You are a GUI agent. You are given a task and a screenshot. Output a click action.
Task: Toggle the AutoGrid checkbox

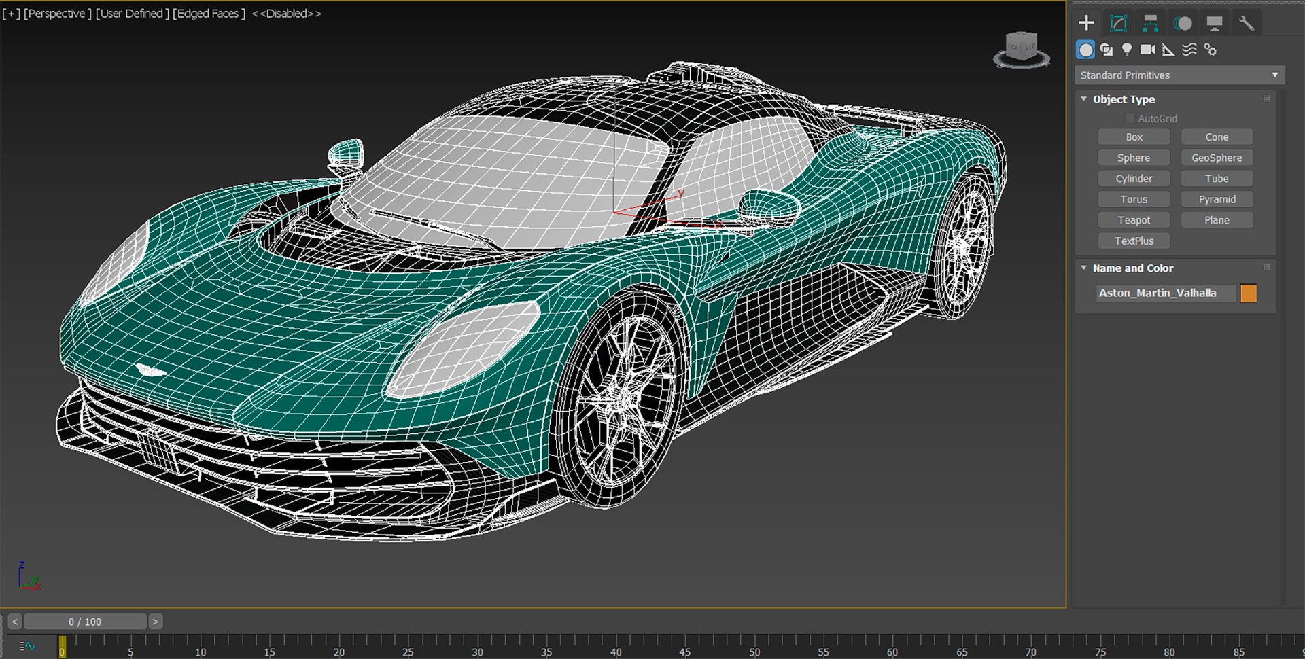1130,118
